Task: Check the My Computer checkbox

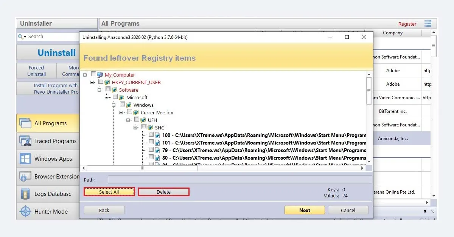Action: tap(93, 74)
